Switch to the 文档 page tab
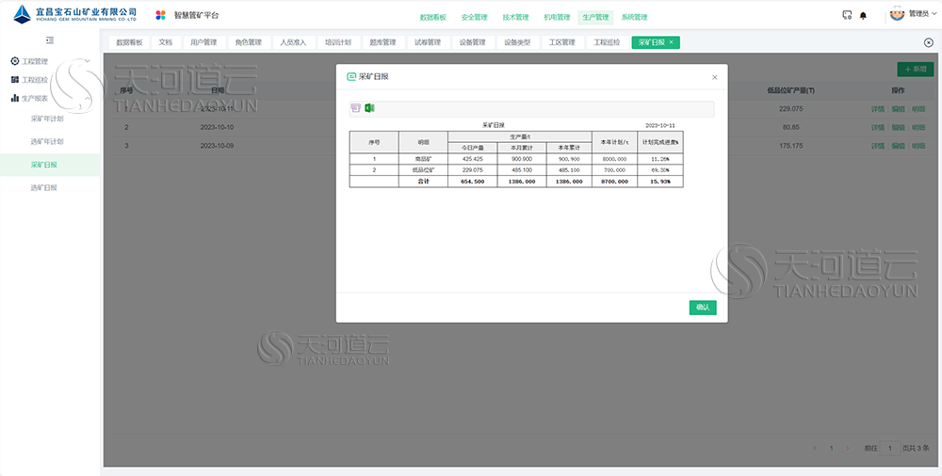 click(165, 42)
